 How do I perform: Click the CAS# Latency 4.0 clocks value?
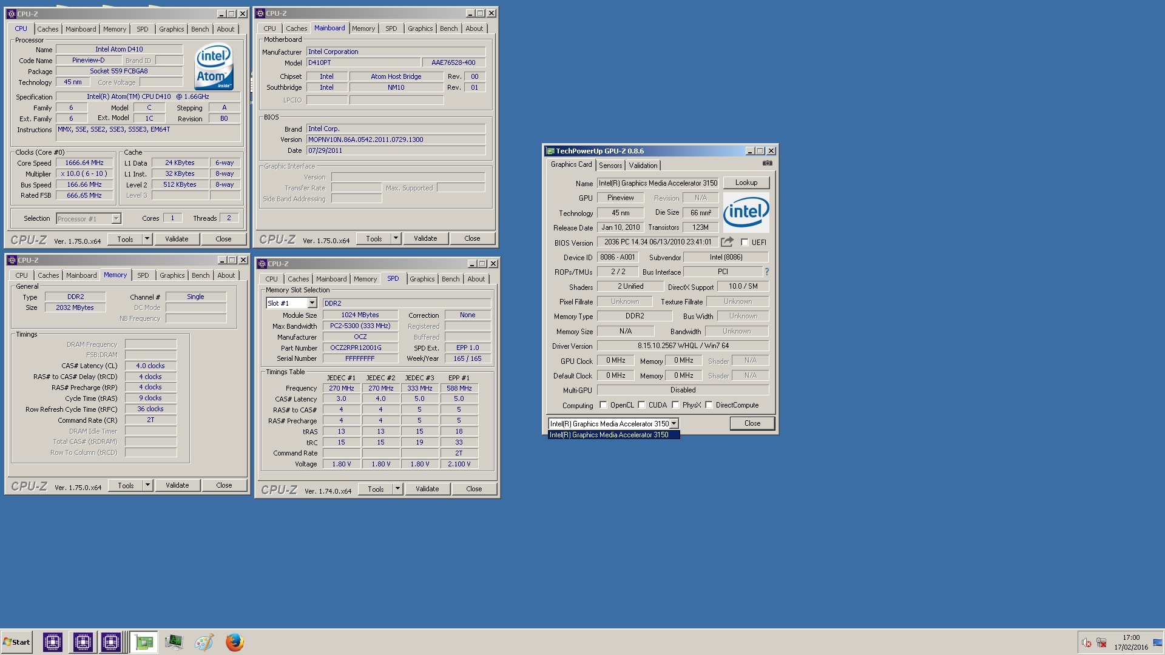150,366
